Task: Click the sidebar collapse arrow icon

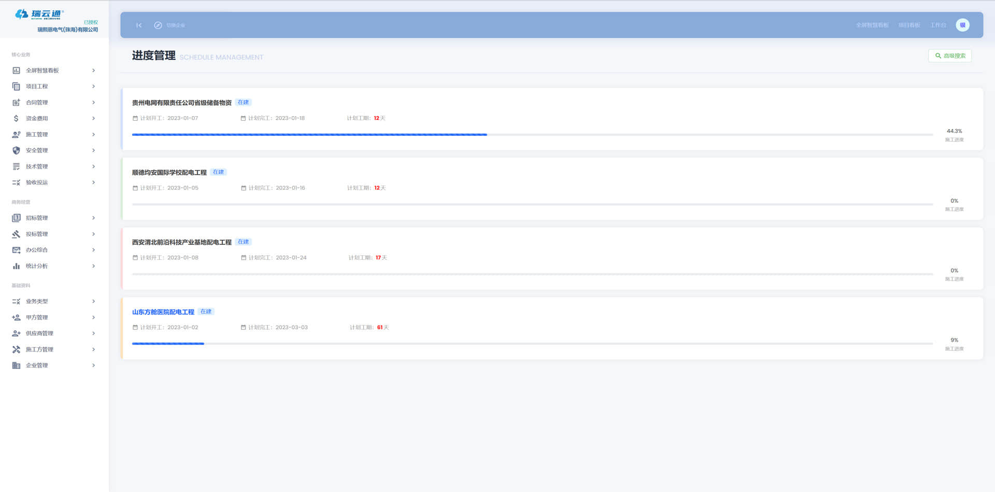Action: [x=139, y=25]
